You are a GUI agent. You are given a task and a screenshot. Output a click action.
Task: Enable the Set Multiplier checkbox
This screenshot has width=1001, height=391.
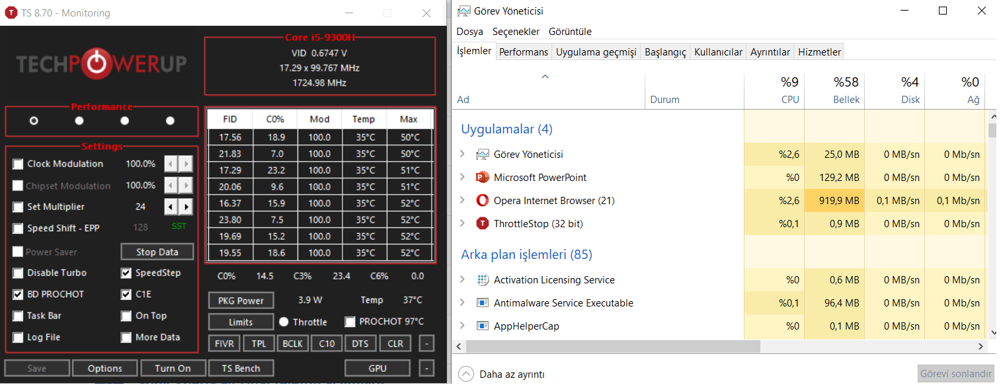point(18,207)
